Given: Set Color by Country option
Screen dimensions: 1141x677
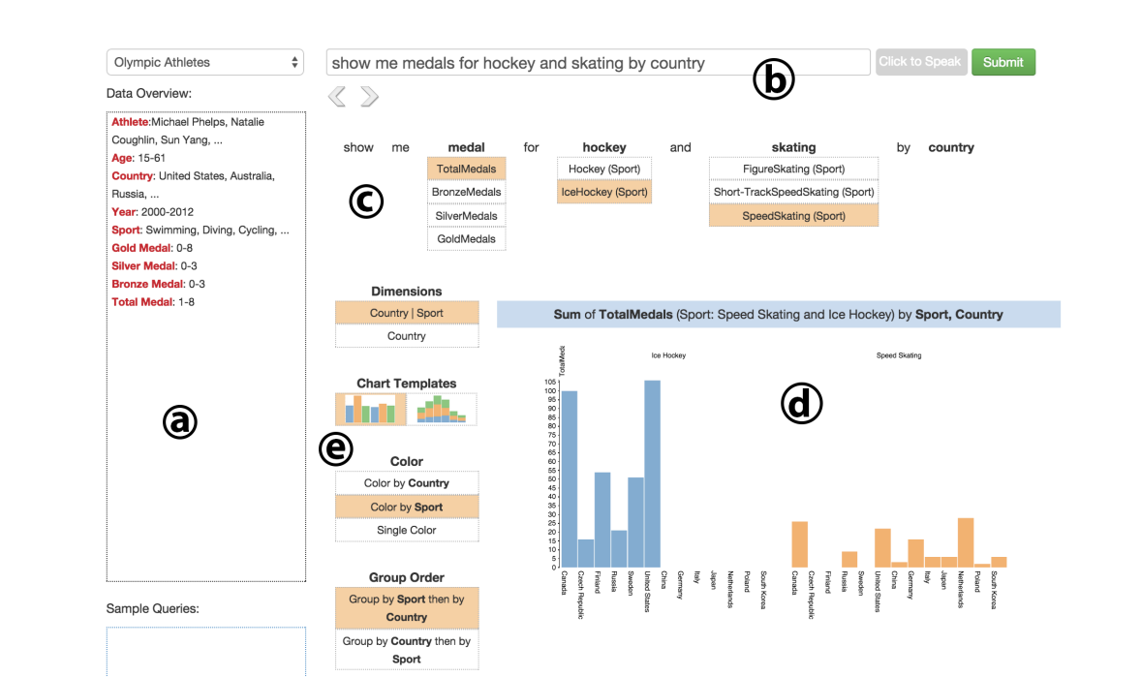Looking at the screenshot, I should pyautogui.click(x=407, y=483).
